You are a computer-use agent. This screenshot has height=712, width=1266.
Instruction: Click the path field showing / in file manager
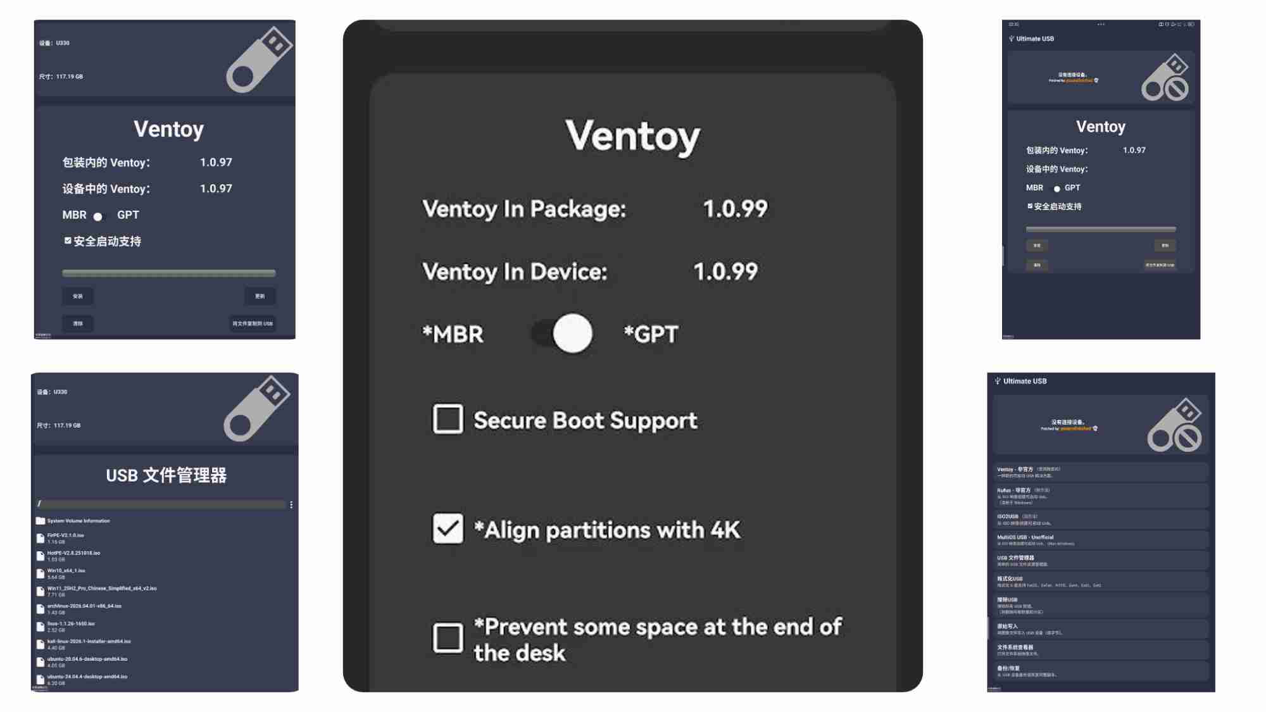161,504
